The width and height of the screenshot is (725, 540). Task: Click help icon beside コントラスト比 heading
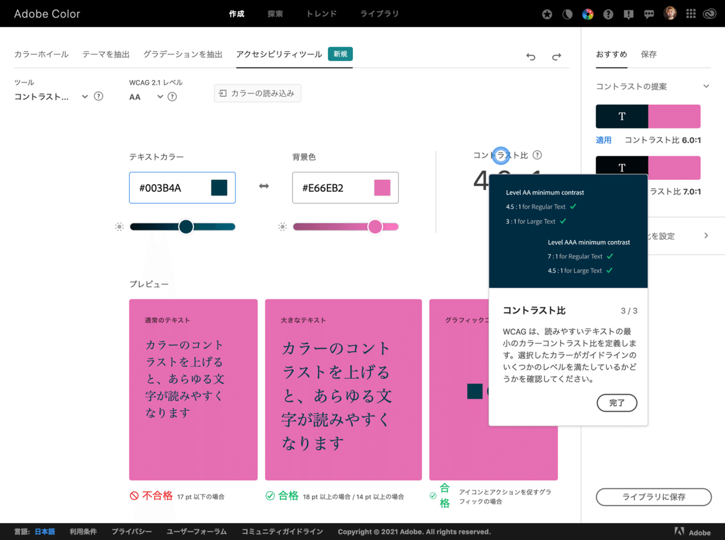point(537,155)
